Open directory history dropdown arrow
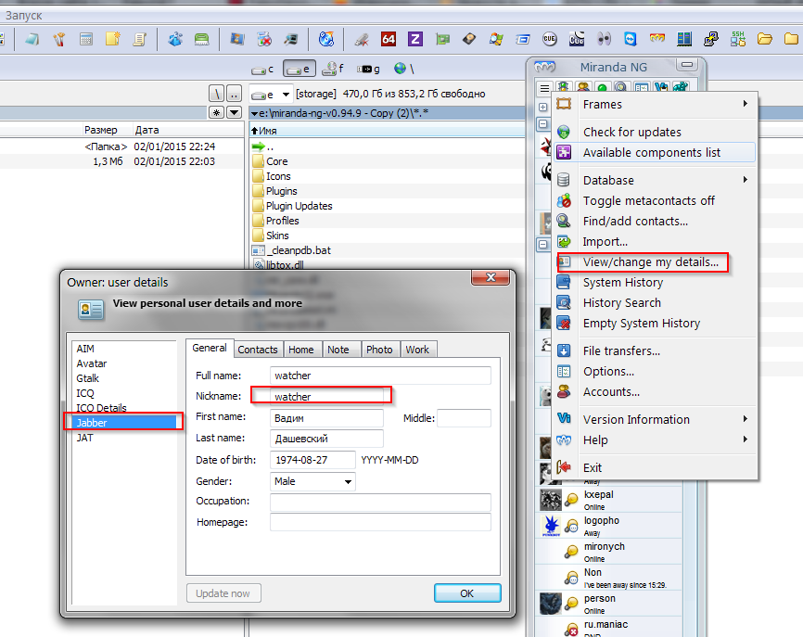 235,112
